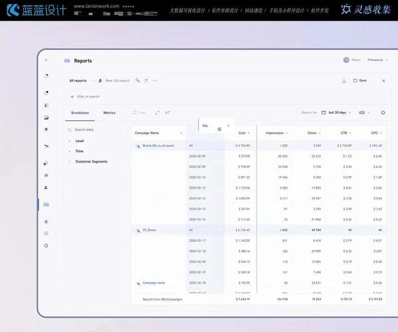Screen dimensions: 398x332
Task: Click the refresh icon next to Metrics
Action: [135, 113]
